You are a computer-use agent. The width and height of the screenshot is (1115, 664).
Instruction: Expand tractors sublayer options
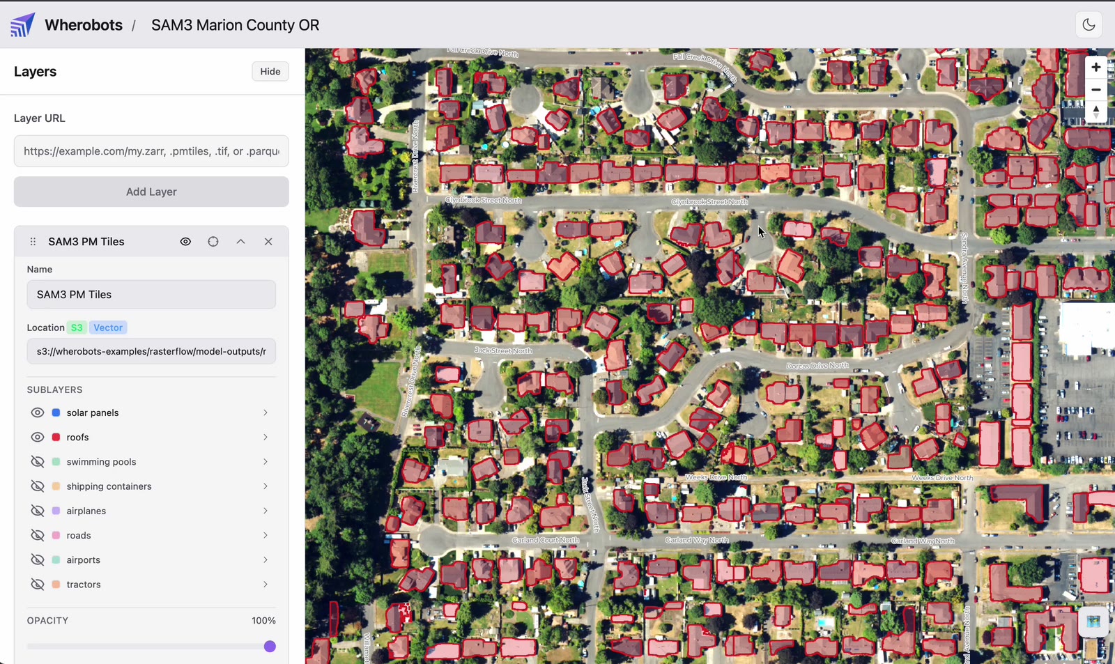[266, 585]
